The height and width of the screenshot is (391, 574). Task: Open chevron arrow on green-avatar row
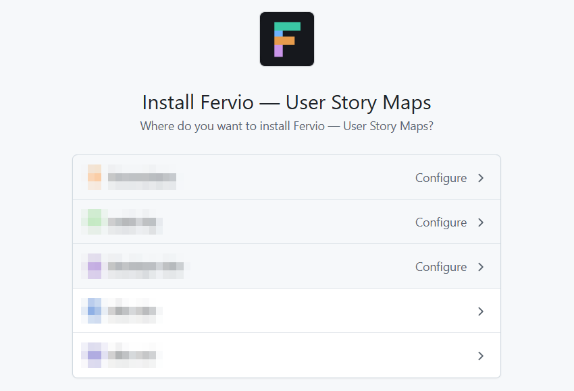pos(481,222)
